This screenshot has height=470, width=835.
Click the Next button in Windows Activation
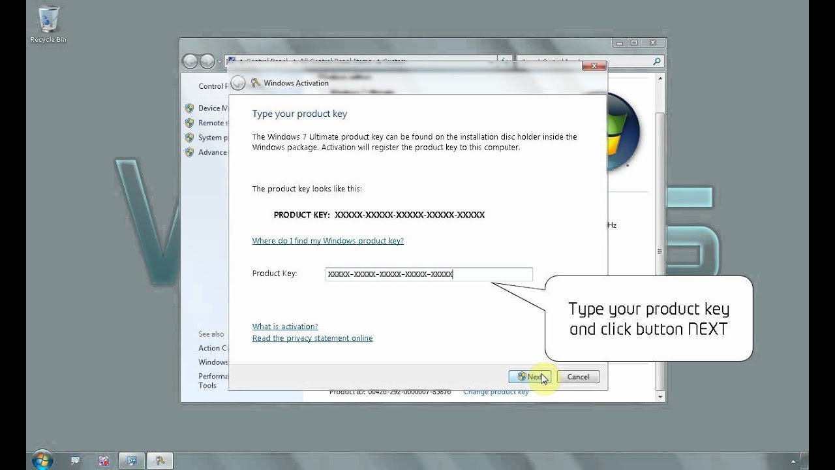pos(530,377)
